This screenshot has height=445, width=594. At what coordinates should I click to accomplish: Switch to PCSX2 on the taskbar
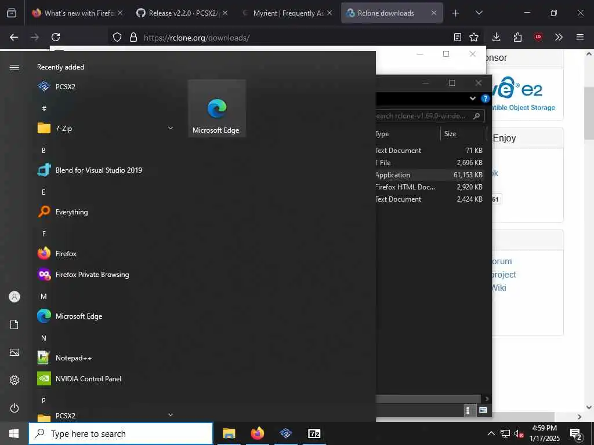[x=285, y=433]
